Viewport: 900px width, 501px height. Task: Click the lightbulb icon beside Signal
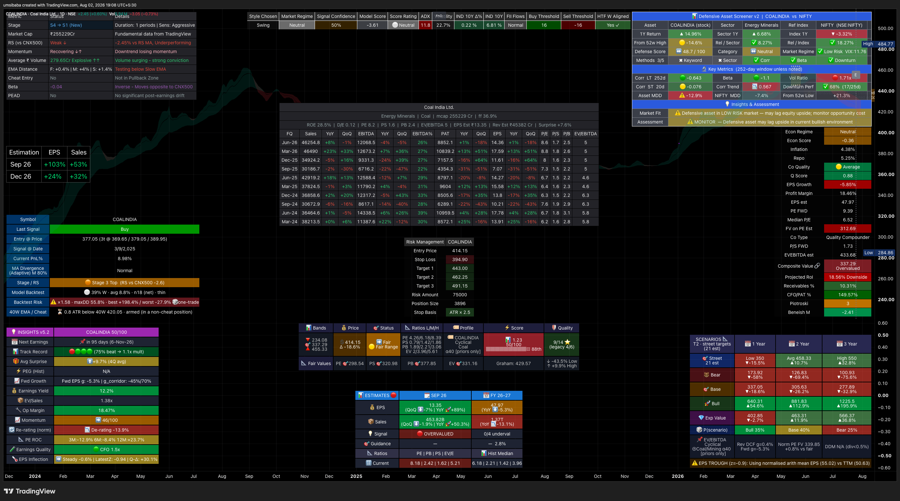(370, 434)
